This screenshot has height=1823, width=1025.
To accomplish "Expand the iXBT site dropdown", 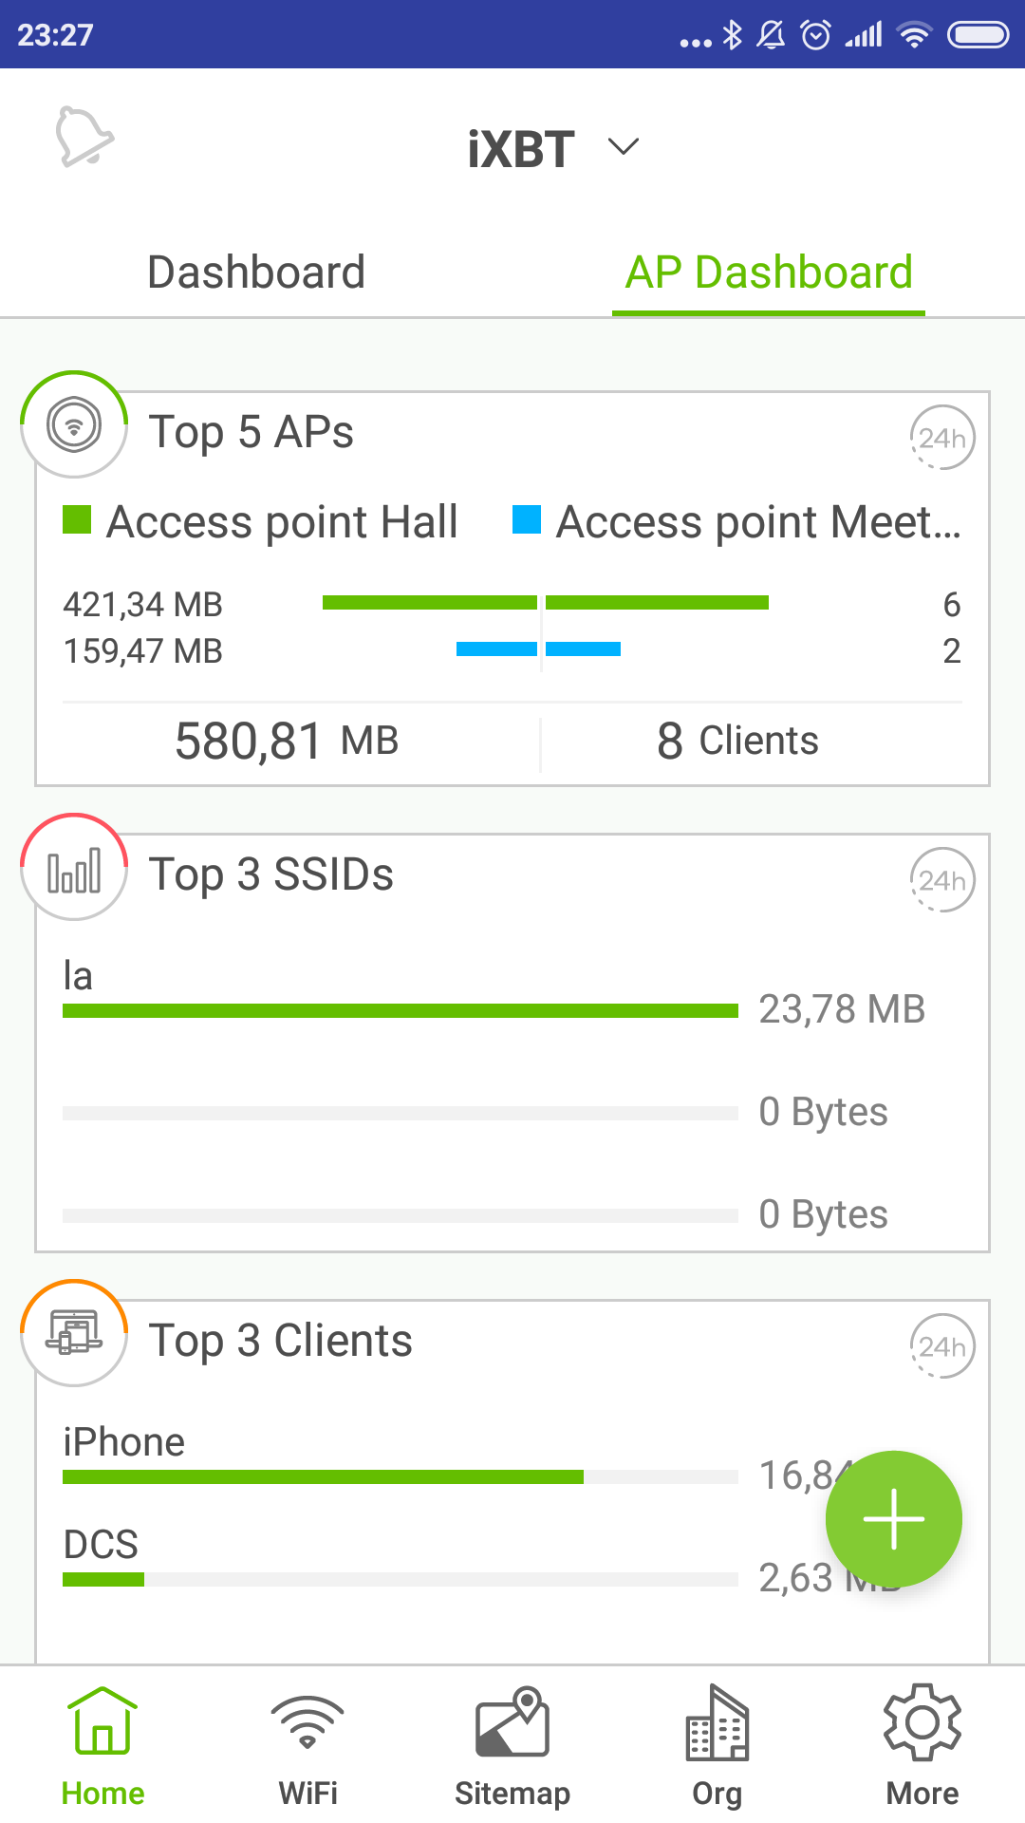I will pyautogui.click(x=623, y=147).
